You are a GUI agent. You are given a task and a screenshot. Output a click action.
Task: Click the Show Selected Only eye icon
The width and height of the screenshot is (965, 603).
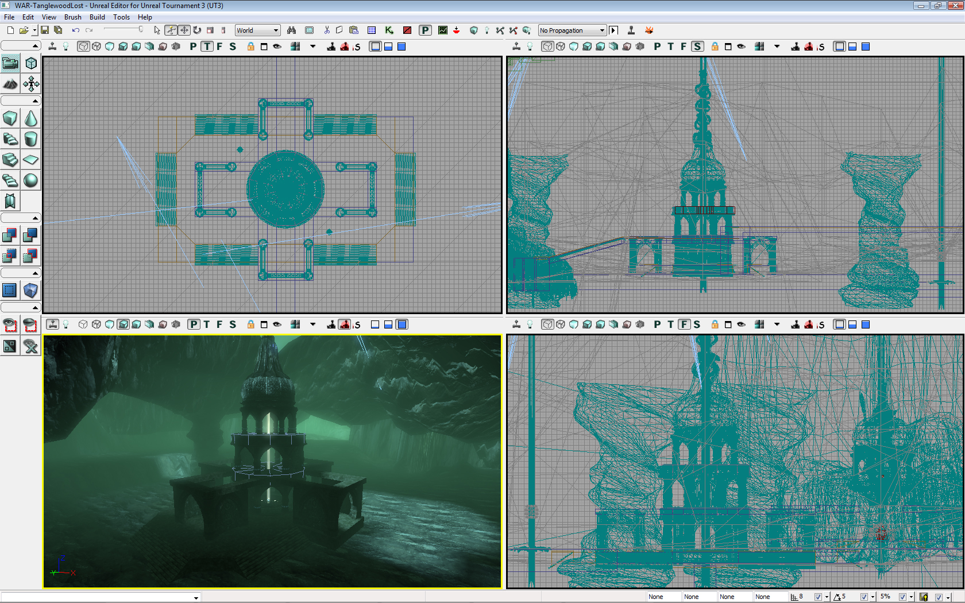[10, 325]
